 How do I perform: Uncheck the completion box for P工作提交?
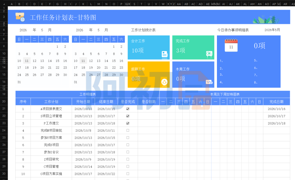(x=128, y=123)
